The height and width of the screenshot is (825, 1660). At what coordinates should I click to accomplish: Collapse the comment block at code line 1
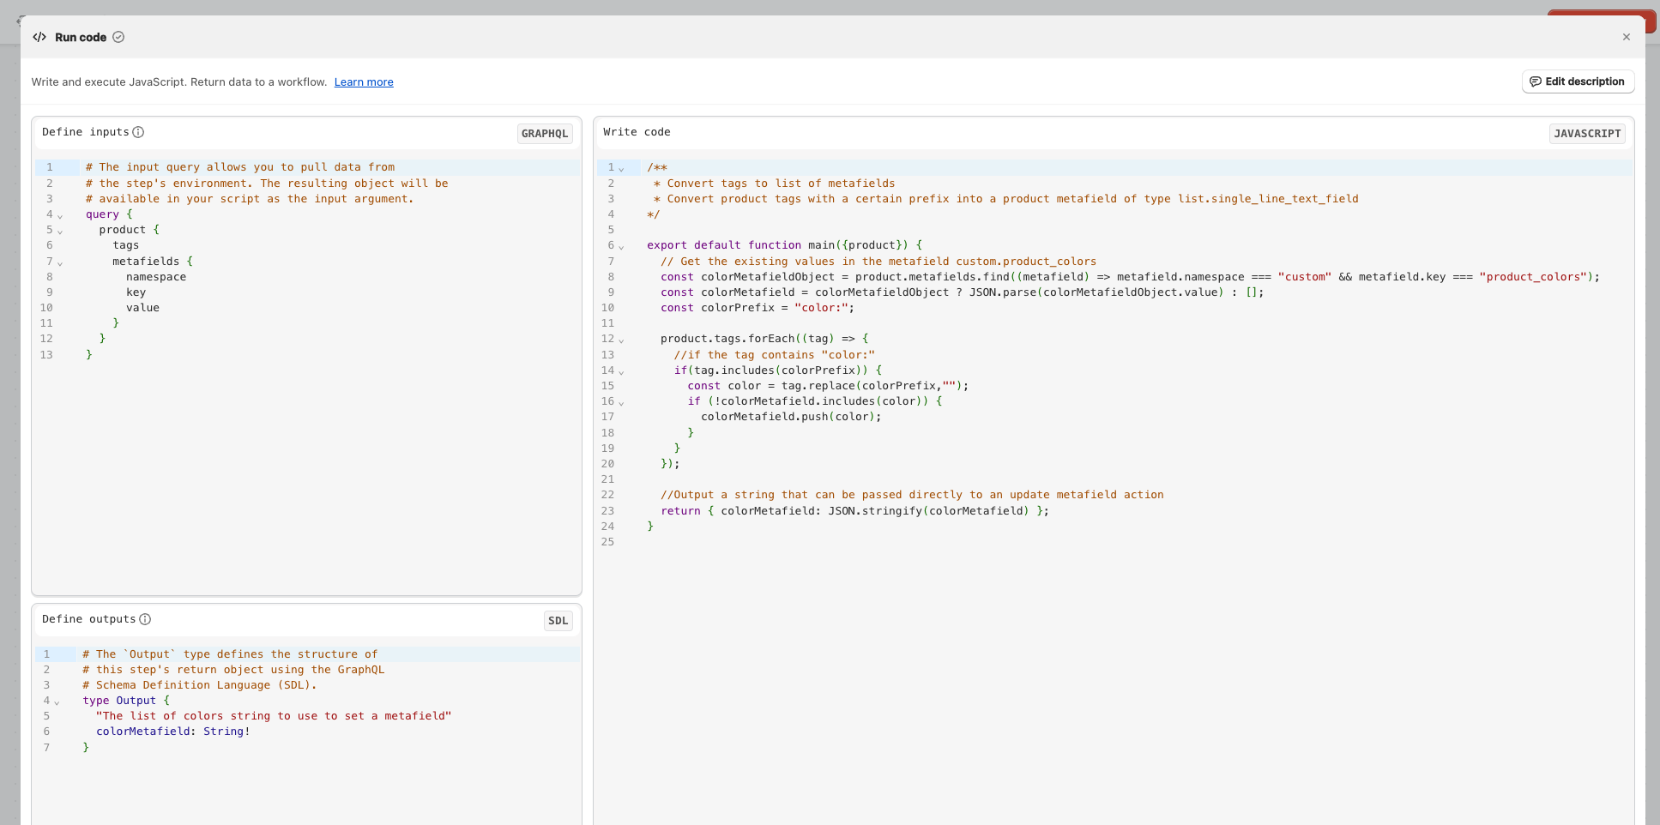pyautogui.click(x=621, y=168)
